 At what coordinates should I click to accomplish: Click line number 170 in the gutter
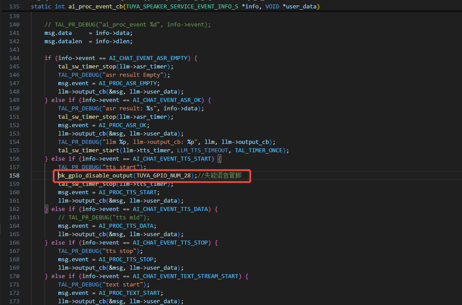15,276
